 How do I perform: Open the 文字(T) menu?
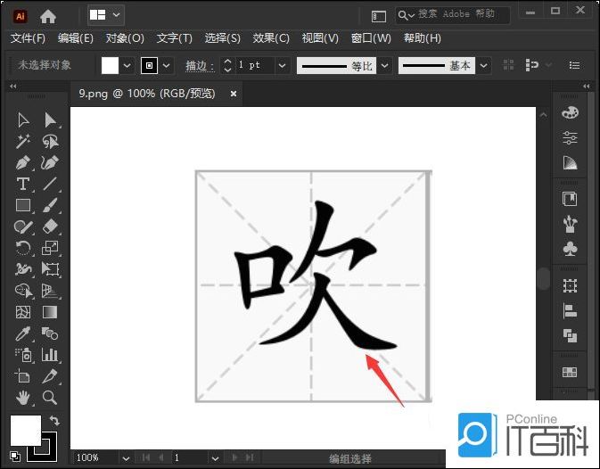pos(174,38)
